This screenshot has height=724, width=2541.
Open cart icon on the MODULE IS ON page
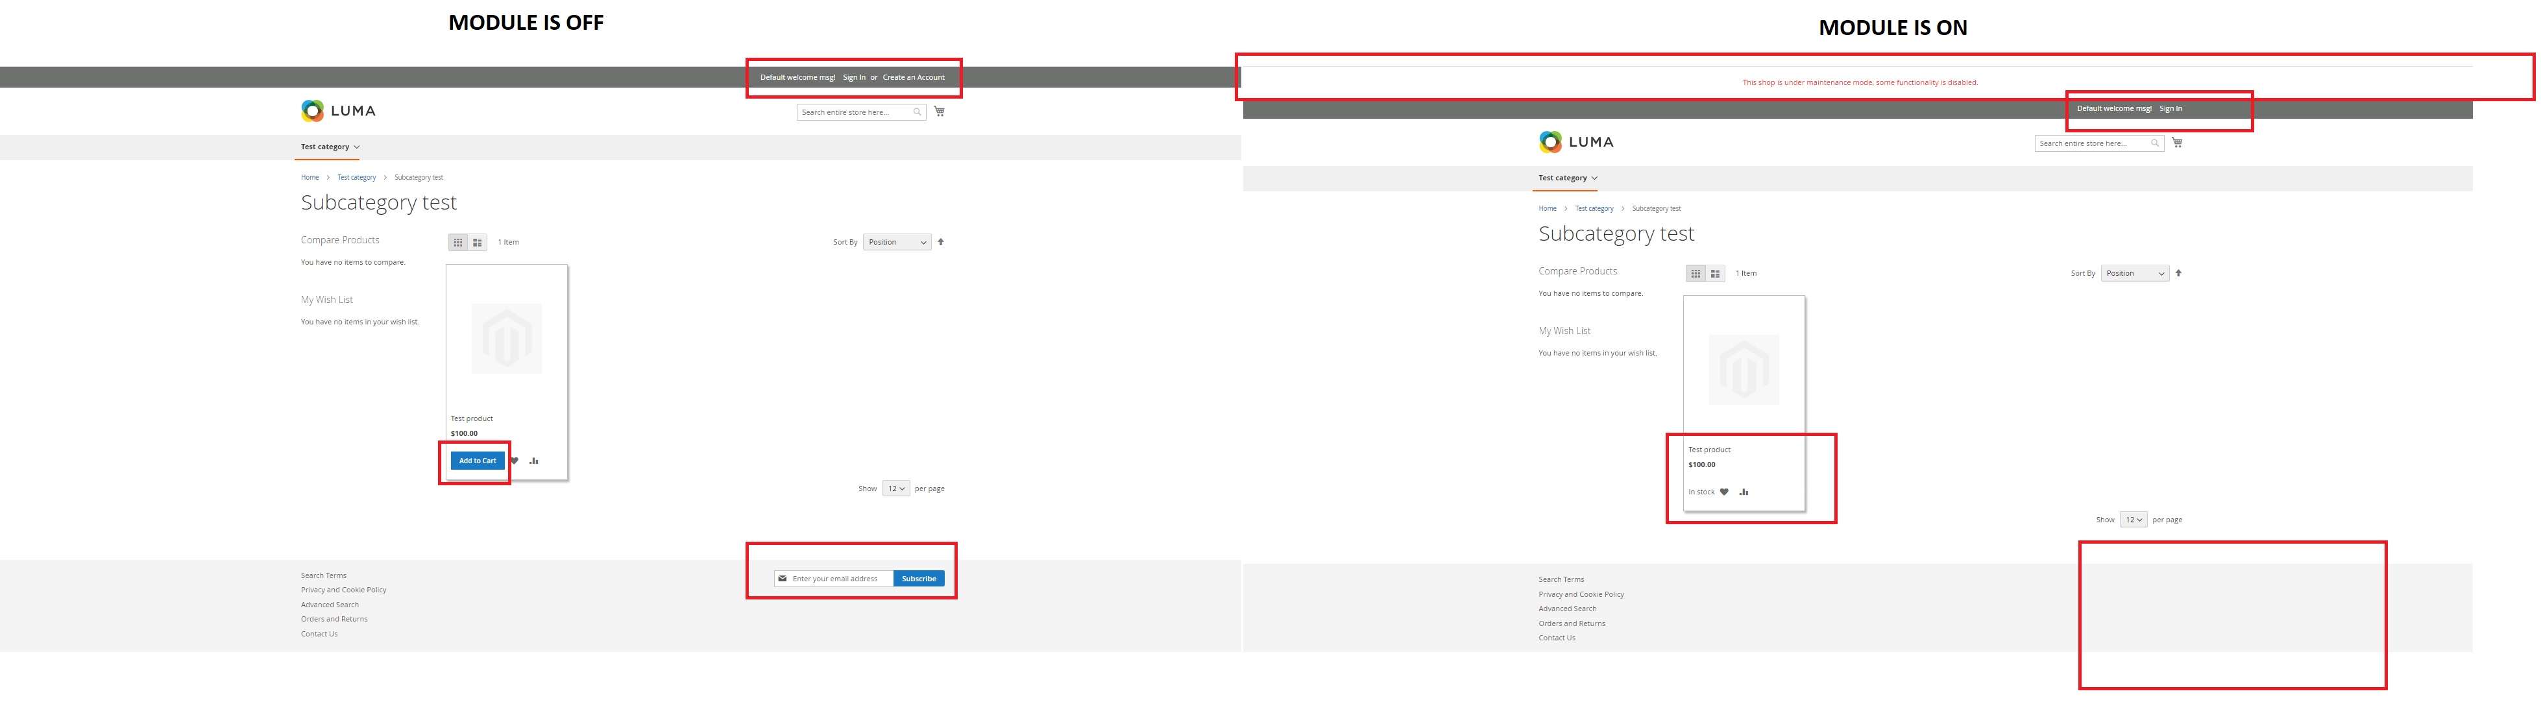pos(2177,143)
